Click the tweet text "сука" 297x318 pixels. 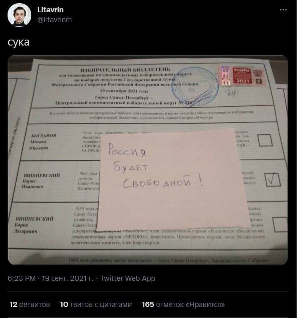tap(19, 42)
